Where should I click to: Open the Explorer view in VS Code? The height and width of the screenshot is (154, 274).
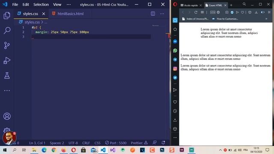coord(7,15)
